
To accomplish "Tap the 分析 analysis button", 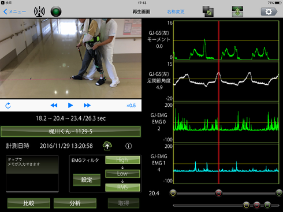I will click(x=75, y=203).
